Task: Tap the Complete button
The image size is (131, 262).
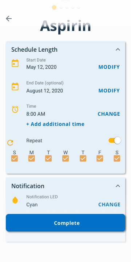Action: [65, 223]
